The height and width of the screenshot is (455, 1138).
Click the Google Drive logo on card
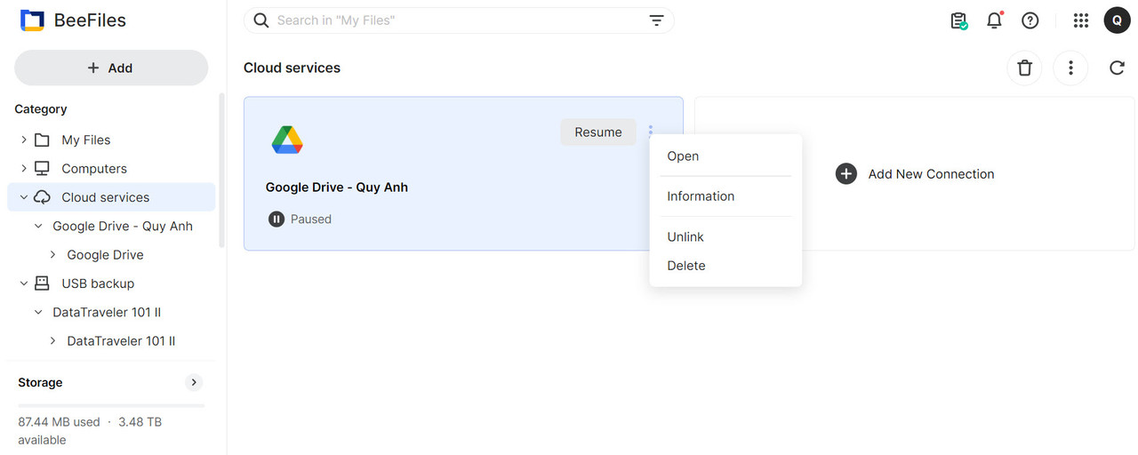287,140
